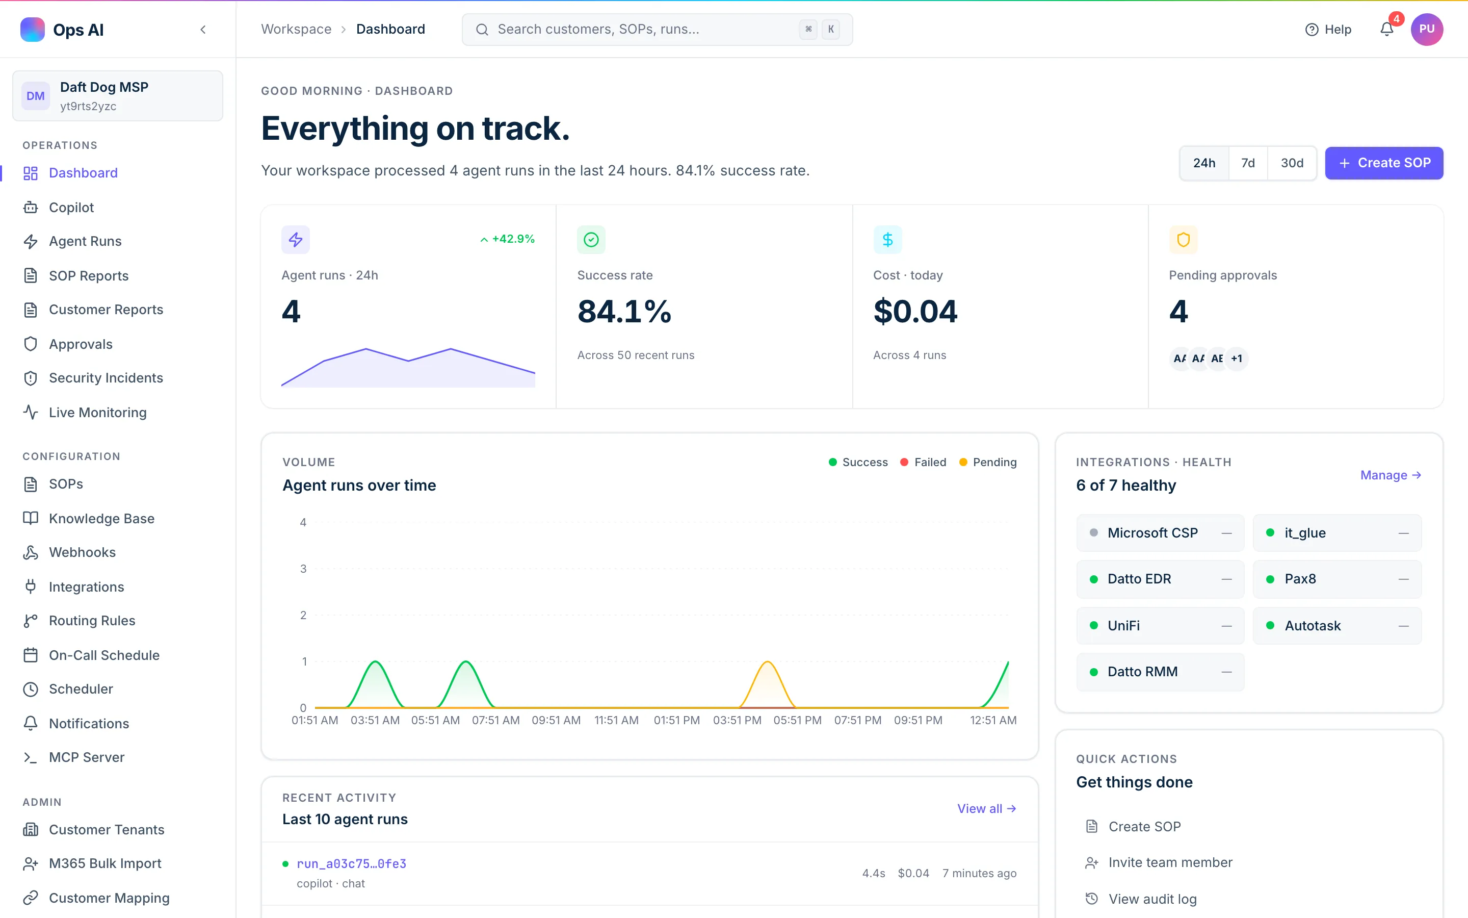Expand the Microsoft CSP integration card
This screenshot has height=918, width=1468.
[x=1160, y=532]
